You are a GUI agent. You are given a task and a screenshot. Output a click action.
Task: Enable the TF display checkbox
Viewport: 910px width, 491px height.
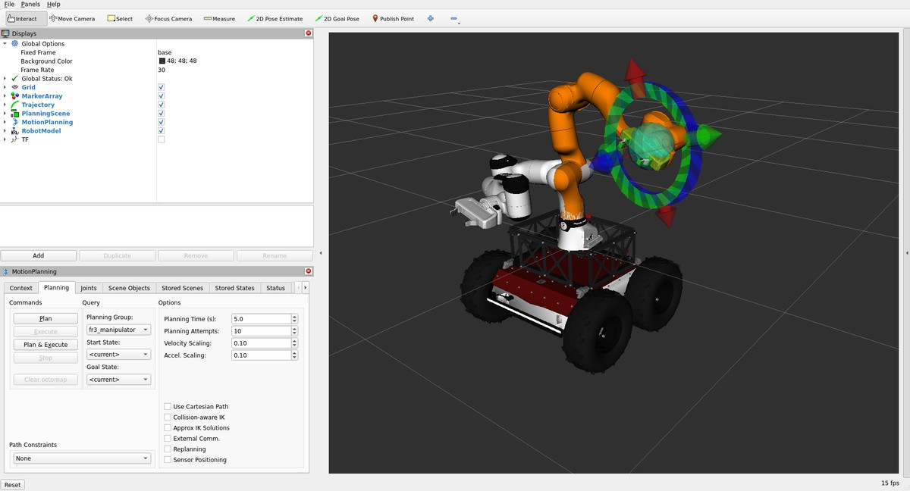point(161,139)
